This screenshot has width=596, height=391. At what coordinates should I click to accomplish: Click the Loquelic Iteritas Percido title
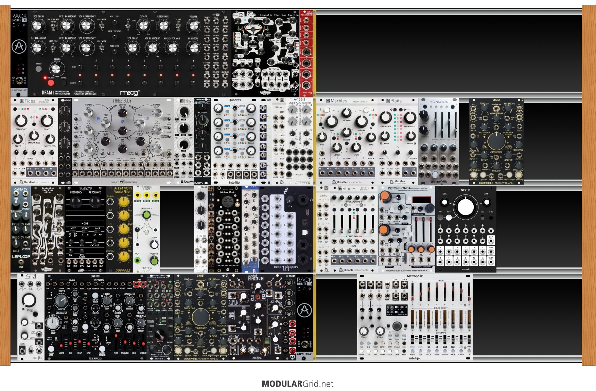(279, 15)
